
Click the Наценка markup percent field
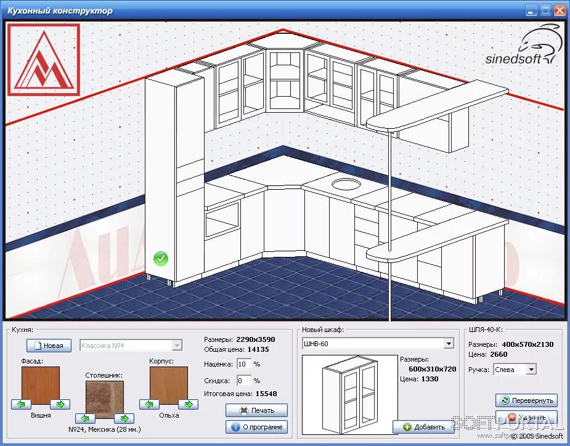(x=244, y=364)
